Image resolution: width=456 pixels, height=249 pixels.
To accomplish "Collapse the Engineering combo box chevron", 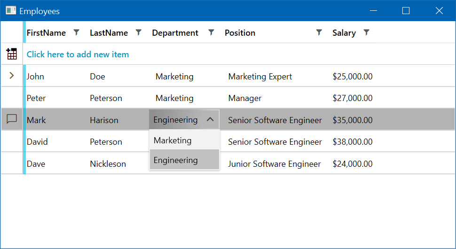I will (x=210, y=119).
